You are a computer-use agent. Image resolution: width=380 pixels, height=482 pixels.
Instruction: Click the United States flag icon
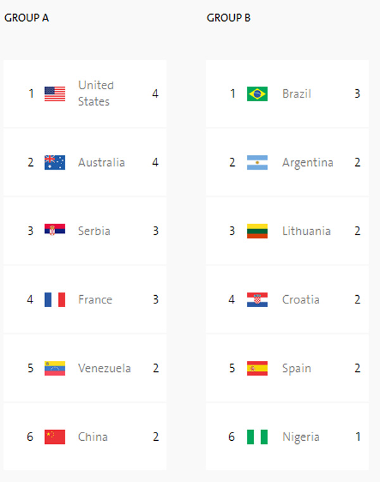click(x=54, y=94)
